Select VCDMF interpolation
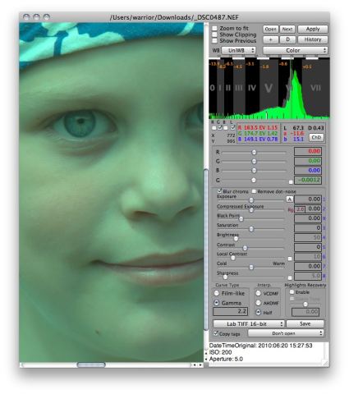349x394 pixels. click(258, 293)
